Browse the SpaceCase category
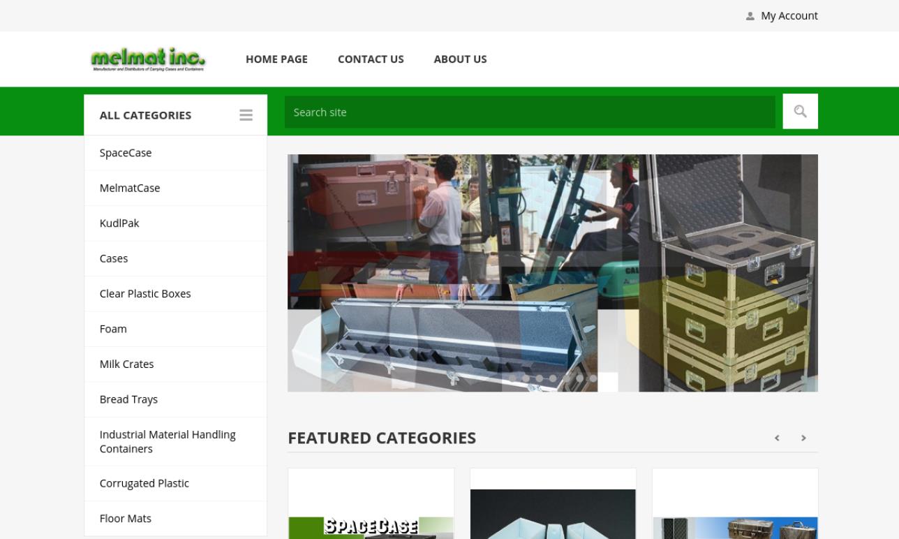 [x=126, y=153]
